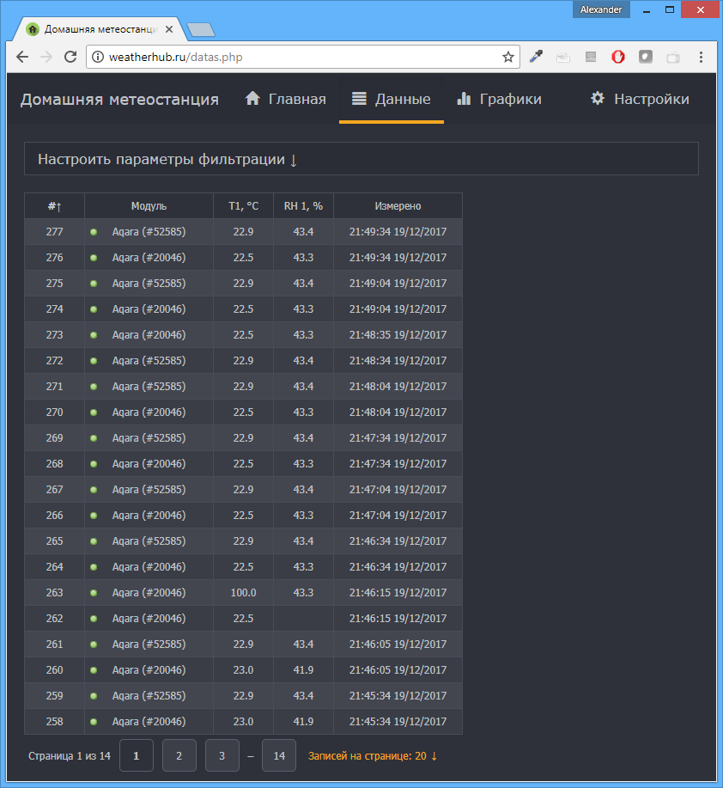Click the red hand stop extension icon

pyautogui.click(x=618, y=57)
